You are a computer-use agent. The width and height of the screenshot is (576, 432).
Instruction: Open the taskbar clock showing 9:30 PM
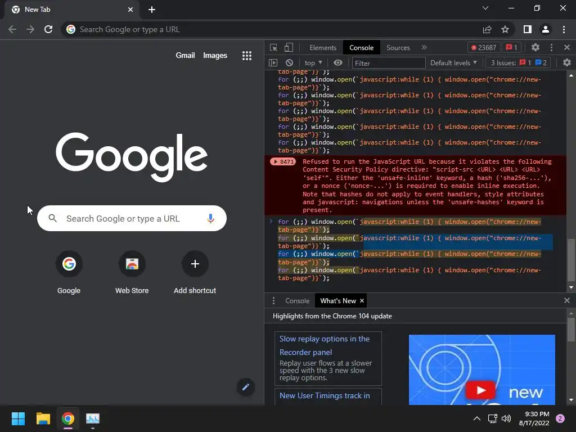534,418
